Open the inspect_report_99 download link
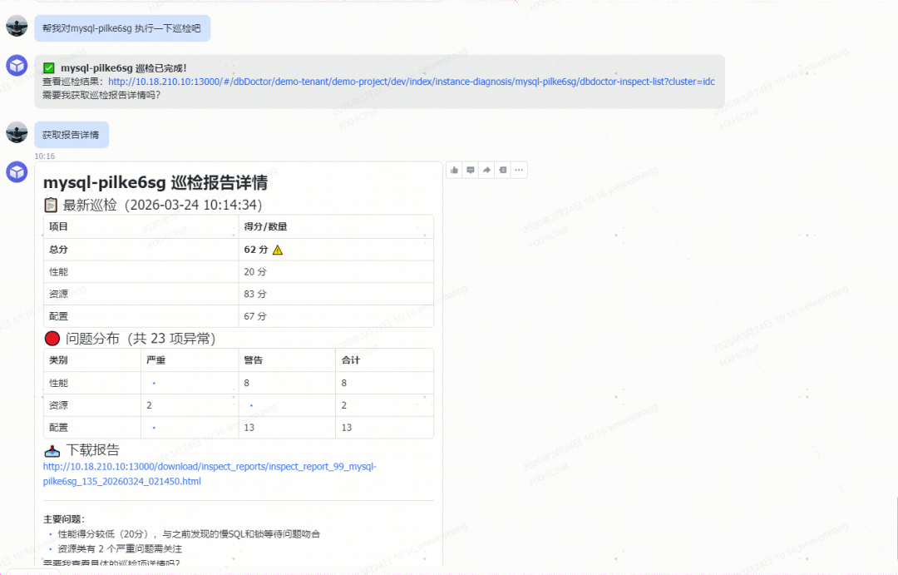The width and height of the screenshot is (898, 575). (x=210, y=474)
